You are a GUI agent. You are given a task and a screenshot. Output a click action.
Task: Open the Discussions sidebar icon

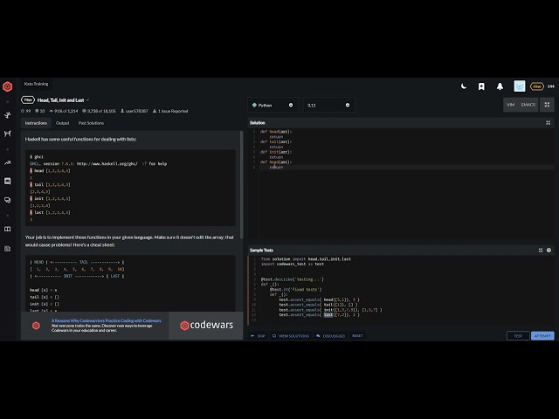coord(8,200)
